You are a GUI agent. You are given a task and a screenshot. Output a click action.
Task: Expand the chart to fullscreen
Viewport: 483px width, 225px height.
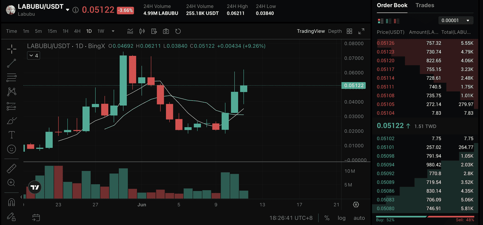point(361,31)
